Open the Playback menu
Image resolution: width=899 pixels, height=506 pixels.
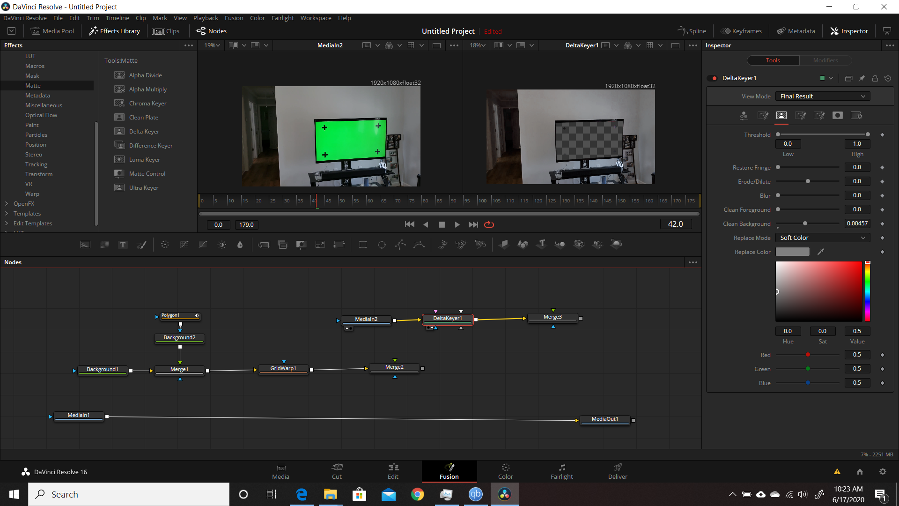(x=206, y=18)
